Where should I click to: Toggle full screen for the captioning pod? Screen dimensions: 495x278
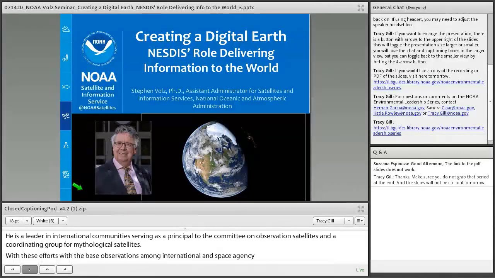point(360,209)
